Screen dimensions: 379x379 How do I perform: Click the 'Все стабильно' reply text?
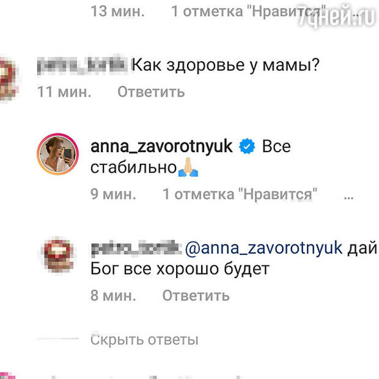point(191,156)
